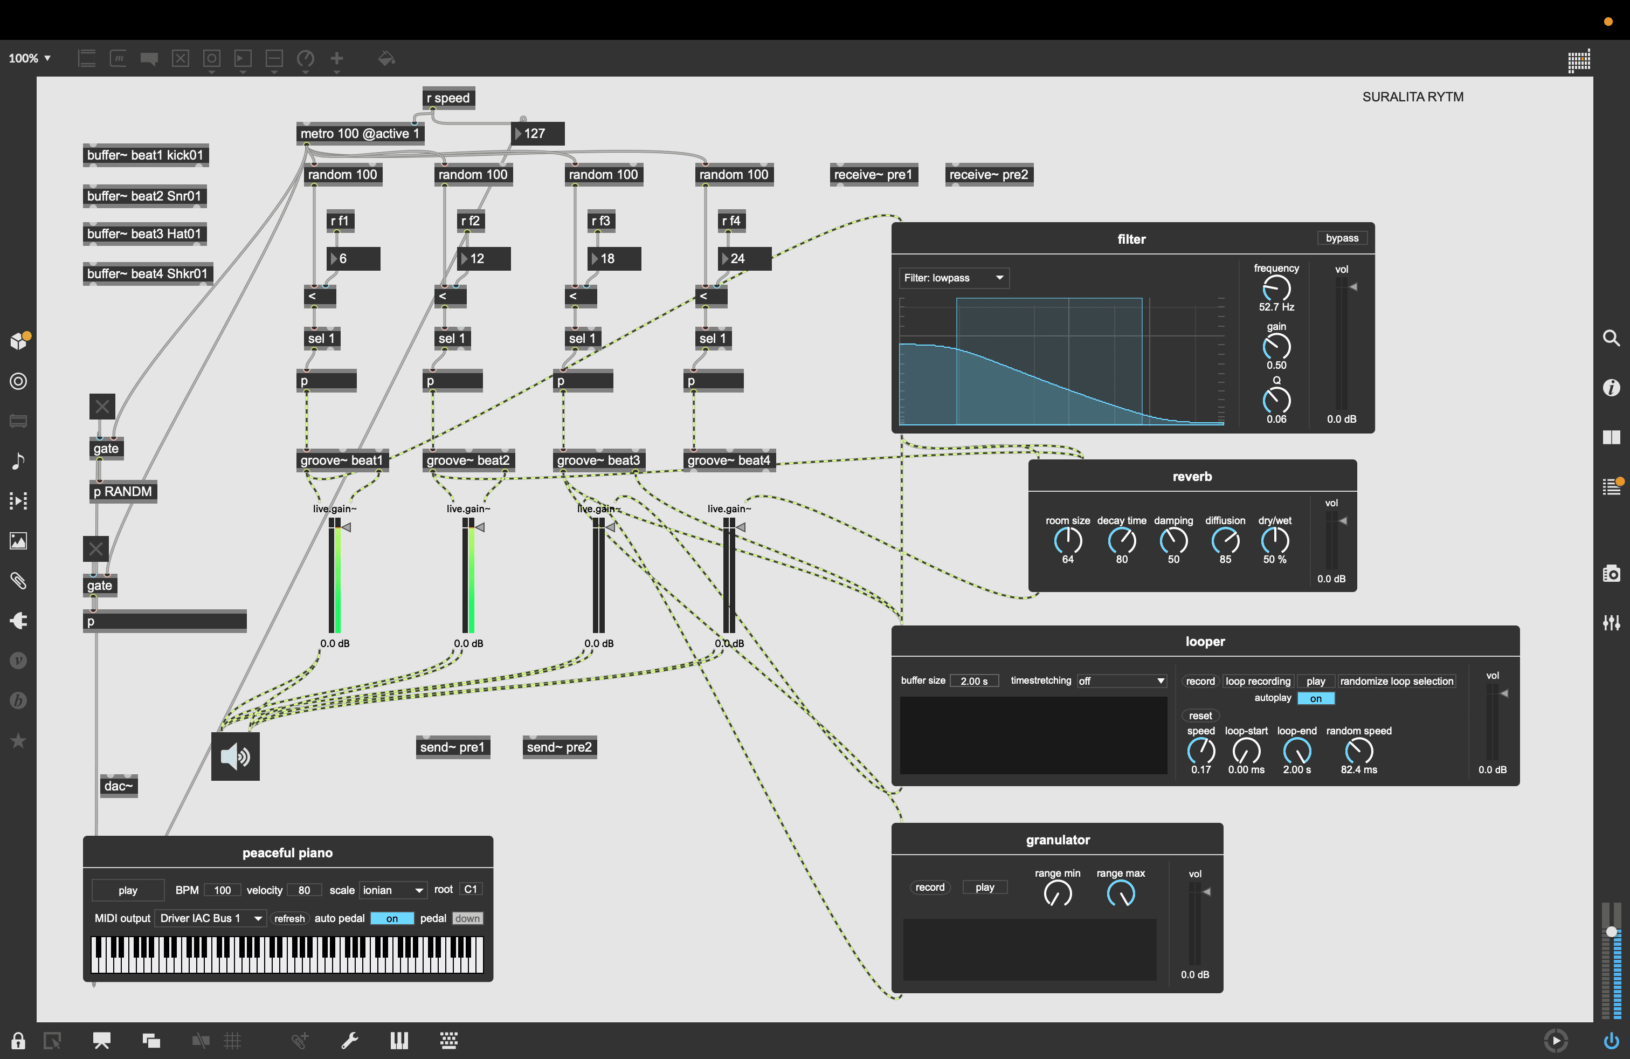Toggle grid display in bottom toolbar
The image size is (1630, 1059).
coord(233,1041)
